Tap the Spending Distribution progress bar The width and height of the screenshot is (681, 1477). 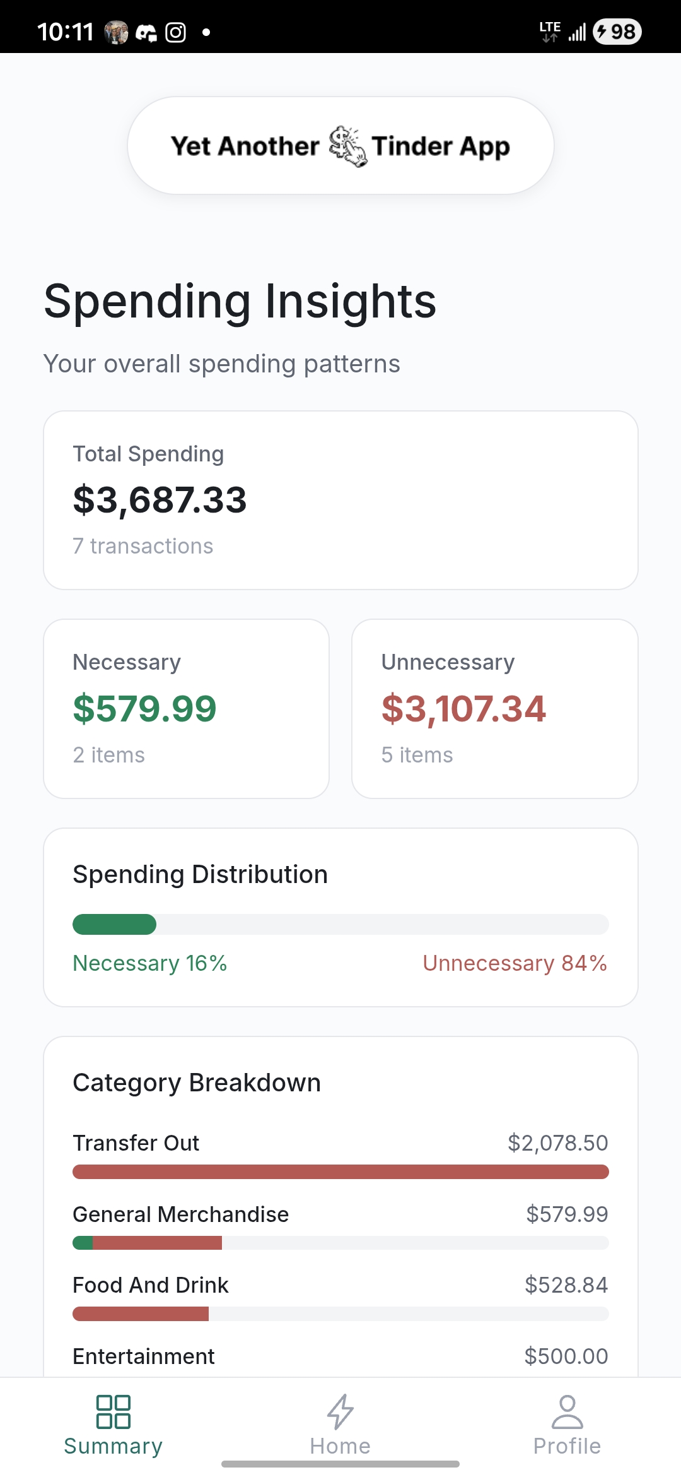click(340, 924)
